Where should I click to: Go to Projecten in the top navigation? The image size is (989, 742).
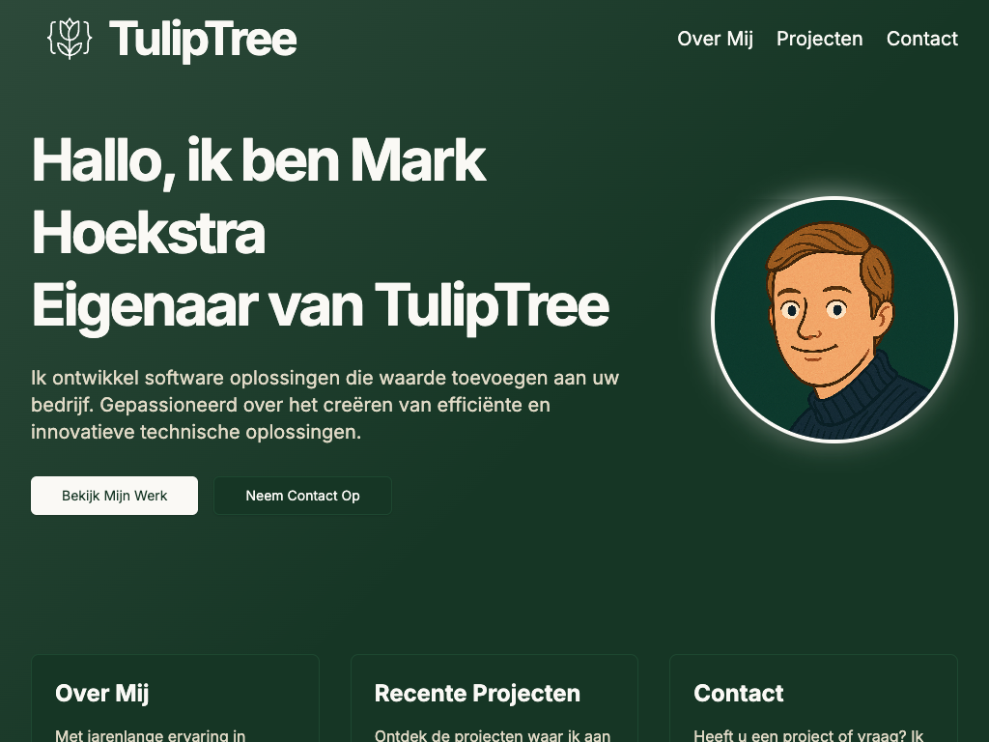pyautogui.click(x=819, y=39)
